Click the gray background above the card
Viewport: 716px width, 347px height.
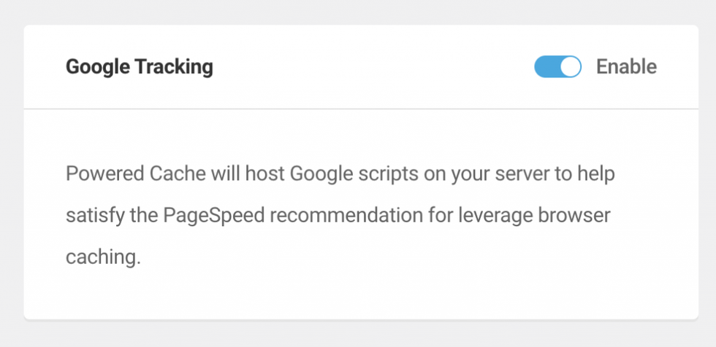(x=358, y=12)
